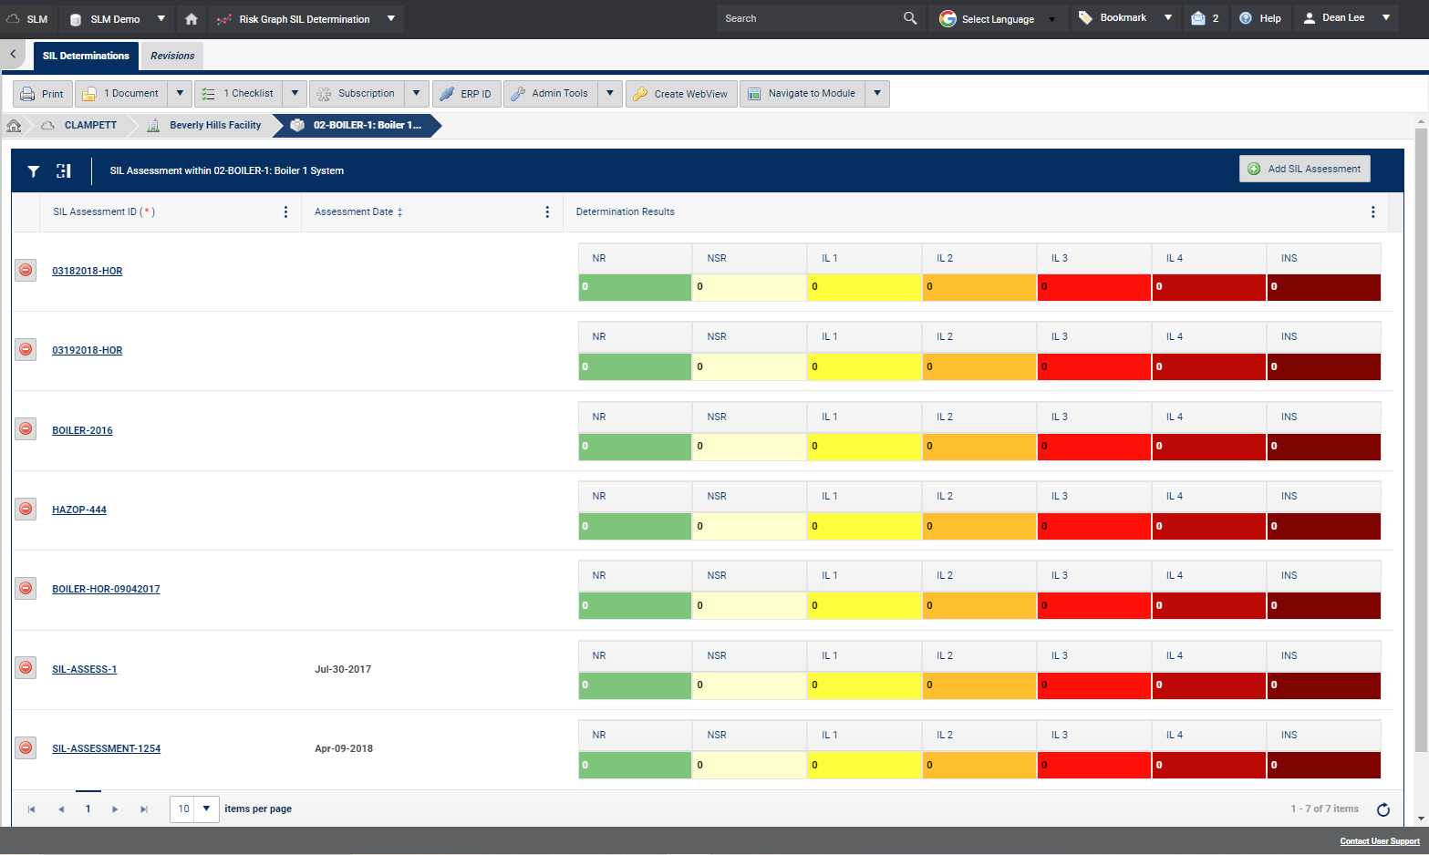Click the green NR cell for BOILER-2016
Image resolution: width=1429 pixels, height=855 pixels.
(635, 447)
